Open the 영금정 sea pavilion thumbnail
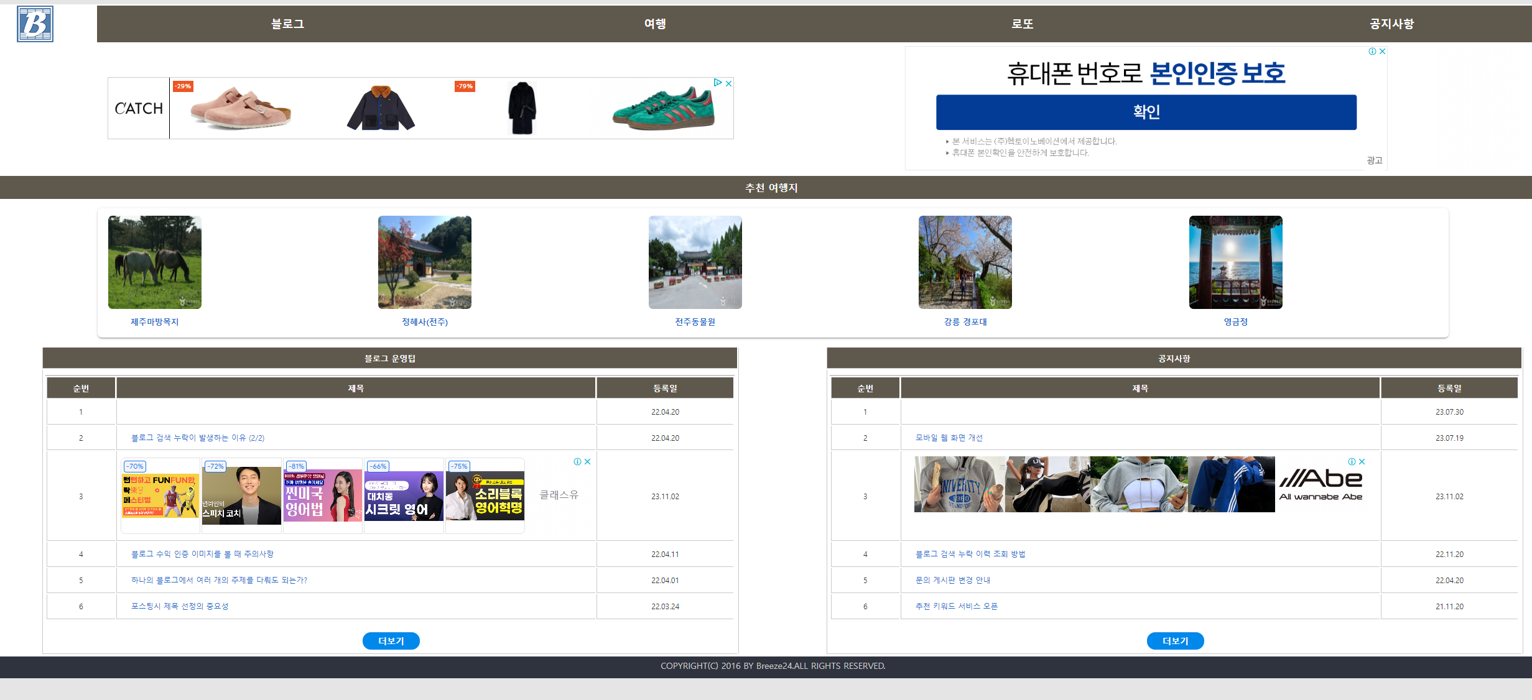Screen dimensions: 1532x700 pos(1235,262)
